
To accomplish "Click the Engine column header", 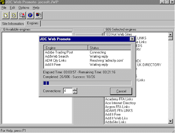I will [x=66, y=48].
